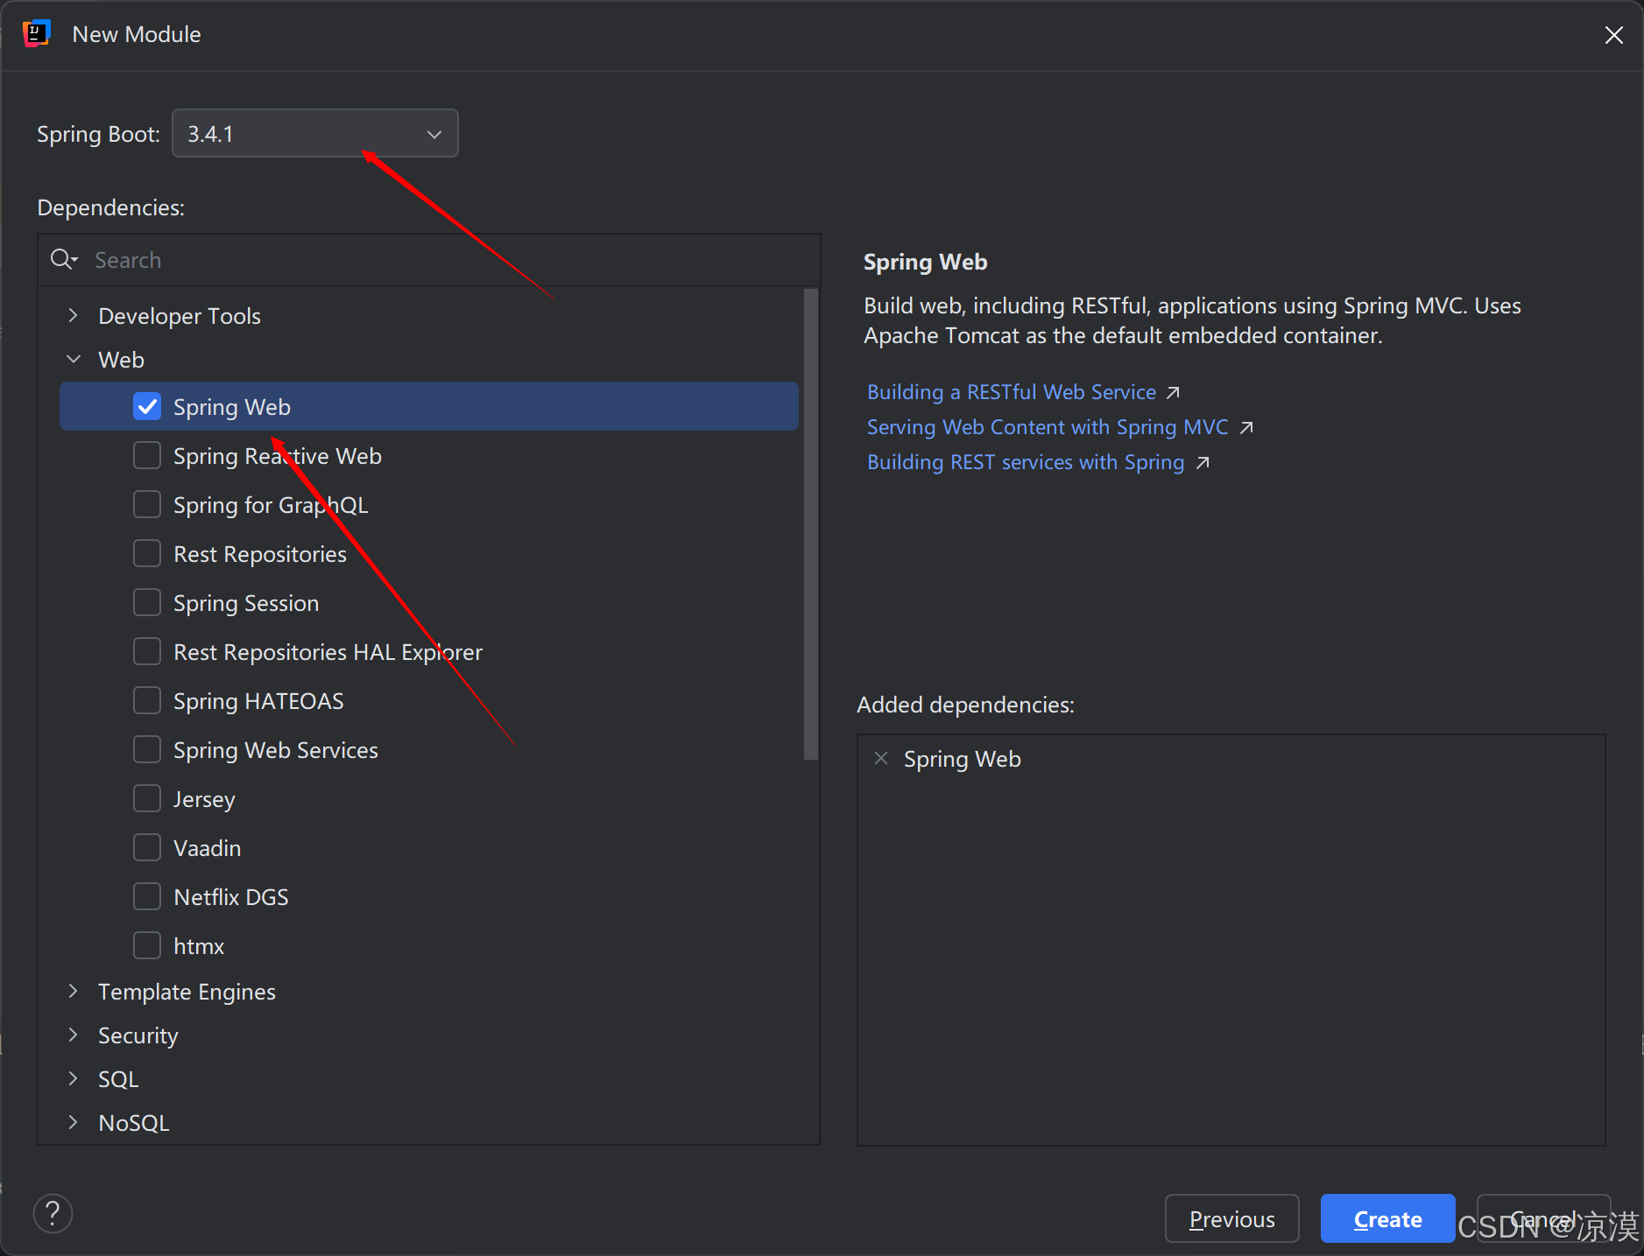Enable the htmx checkbox

click(147, 945)
